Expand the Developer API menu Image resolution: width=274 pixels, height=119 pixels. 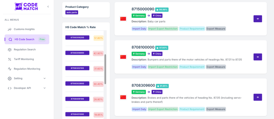pyautogui.click(x=44, y=88)
